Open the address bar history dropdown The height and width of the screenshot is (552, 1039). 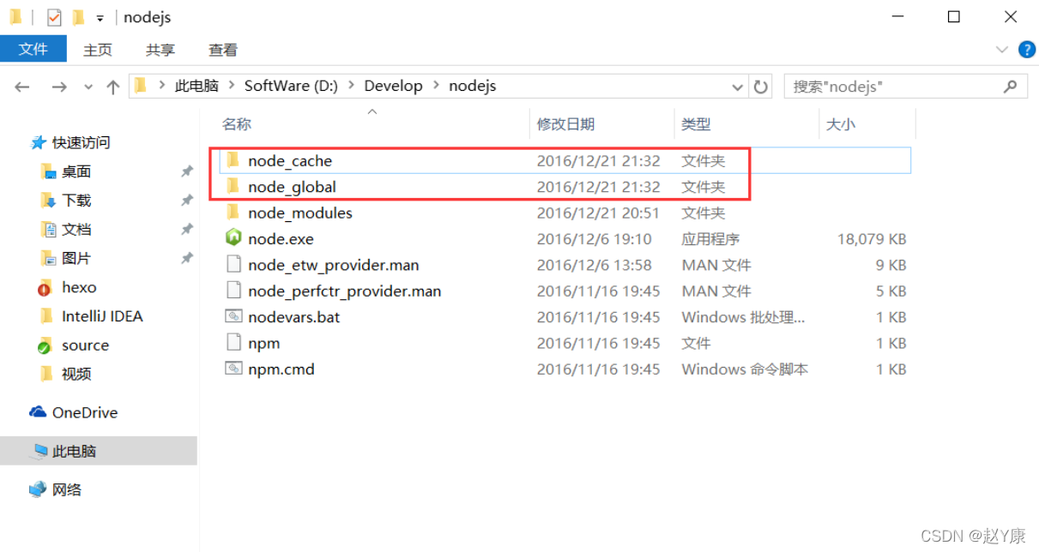tap(738, 87)
